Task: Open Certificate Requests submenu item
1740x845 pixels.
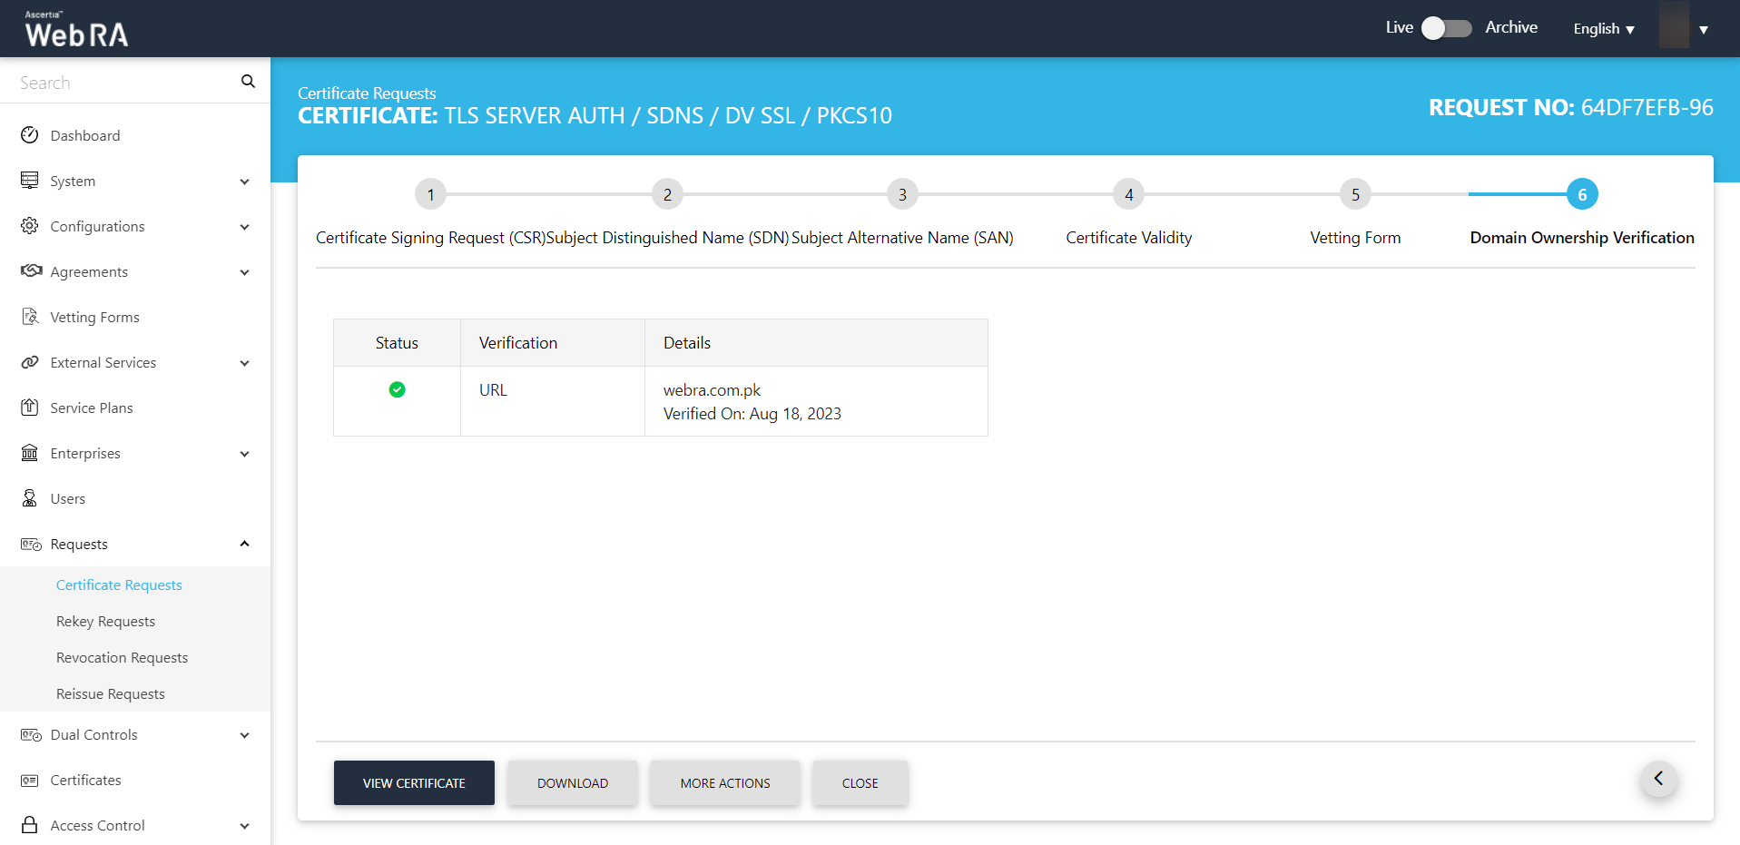Action: 119,585
